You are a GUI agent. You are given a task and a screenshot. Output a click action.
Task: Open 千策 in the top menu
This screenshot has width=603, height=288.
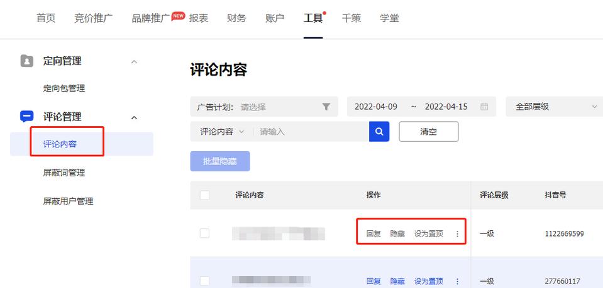pyautogui.click(x=351, y=18)
